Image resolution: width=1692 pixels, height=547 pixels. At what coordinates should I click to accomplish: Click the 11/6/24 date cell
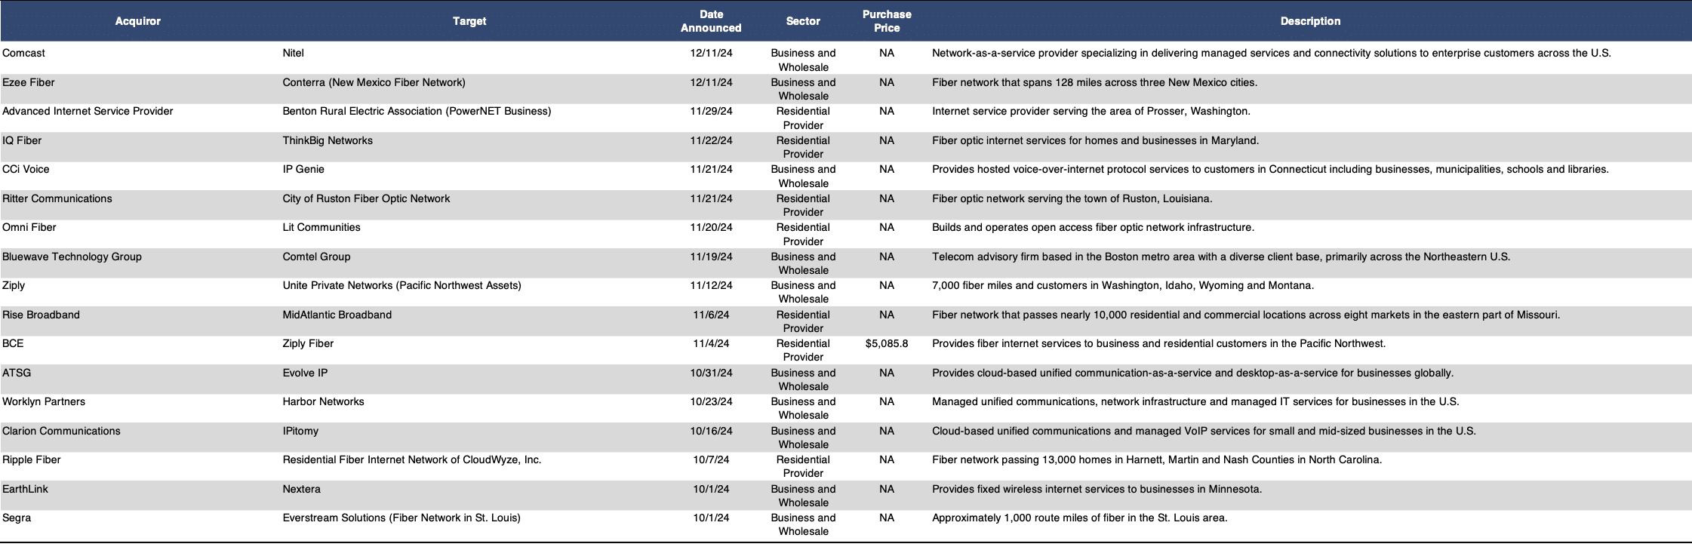(711, 315)
